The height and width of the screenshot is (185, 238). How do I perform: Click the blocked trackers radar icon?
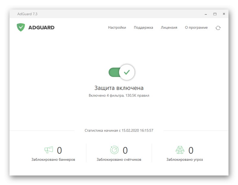[x=114, y=150]
